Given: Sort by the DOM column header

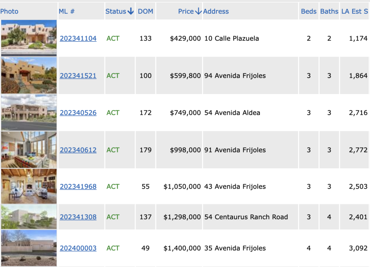Looking at the screenshot, I should (145, 11).
